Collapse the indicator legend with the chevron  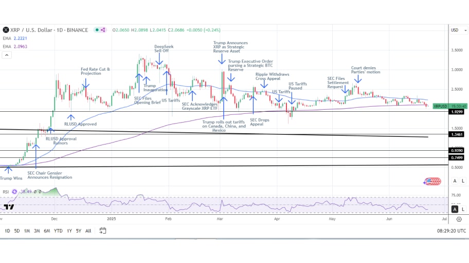click(x=7, y=55)
